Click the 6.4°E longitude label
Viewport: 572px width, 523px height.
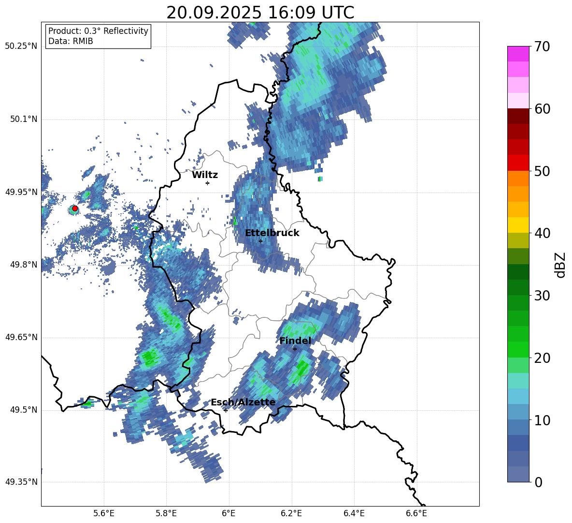click(x=354, y=513)
